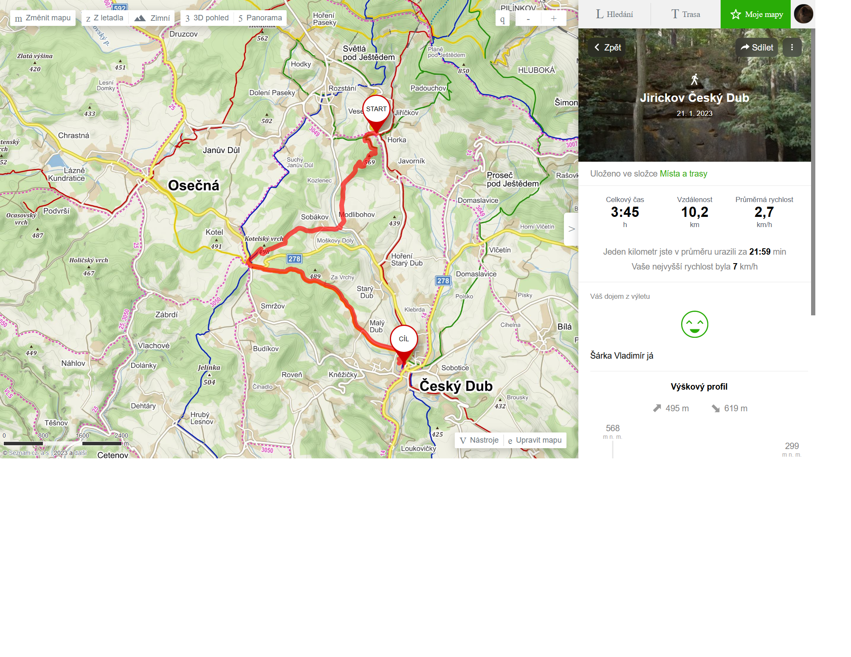Click the user profile avatar
The width and height of the screenshot is (851, 657).
[x=803, y=14]
